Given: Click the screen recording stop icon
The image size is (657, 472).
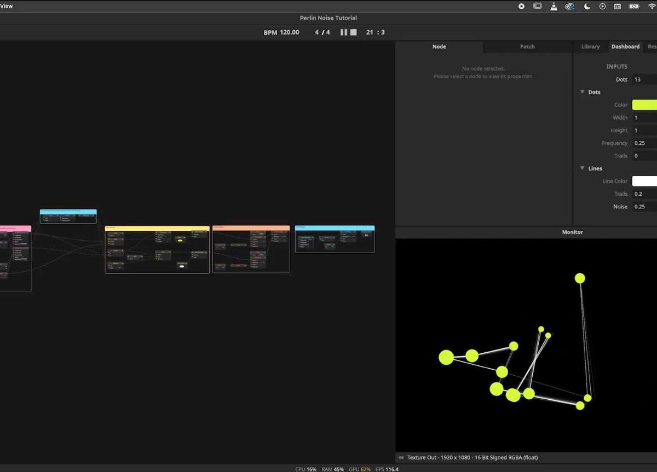Looking at the screenshot, I should tap(521, 7).
